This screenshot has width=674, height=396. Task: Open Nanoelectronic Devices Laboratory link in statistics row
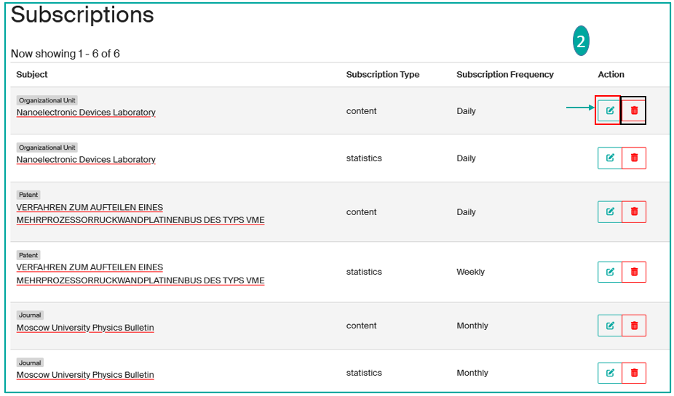pos(86,160)
